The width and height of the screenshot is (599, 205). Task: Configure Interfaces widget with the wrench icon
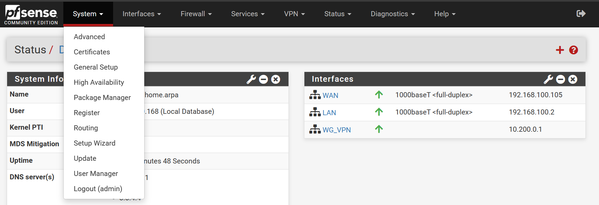[549, 79]
